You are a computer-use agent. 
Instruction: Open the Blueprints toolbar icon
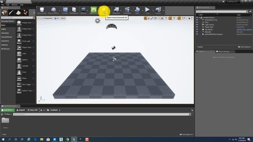coord(116,11)
